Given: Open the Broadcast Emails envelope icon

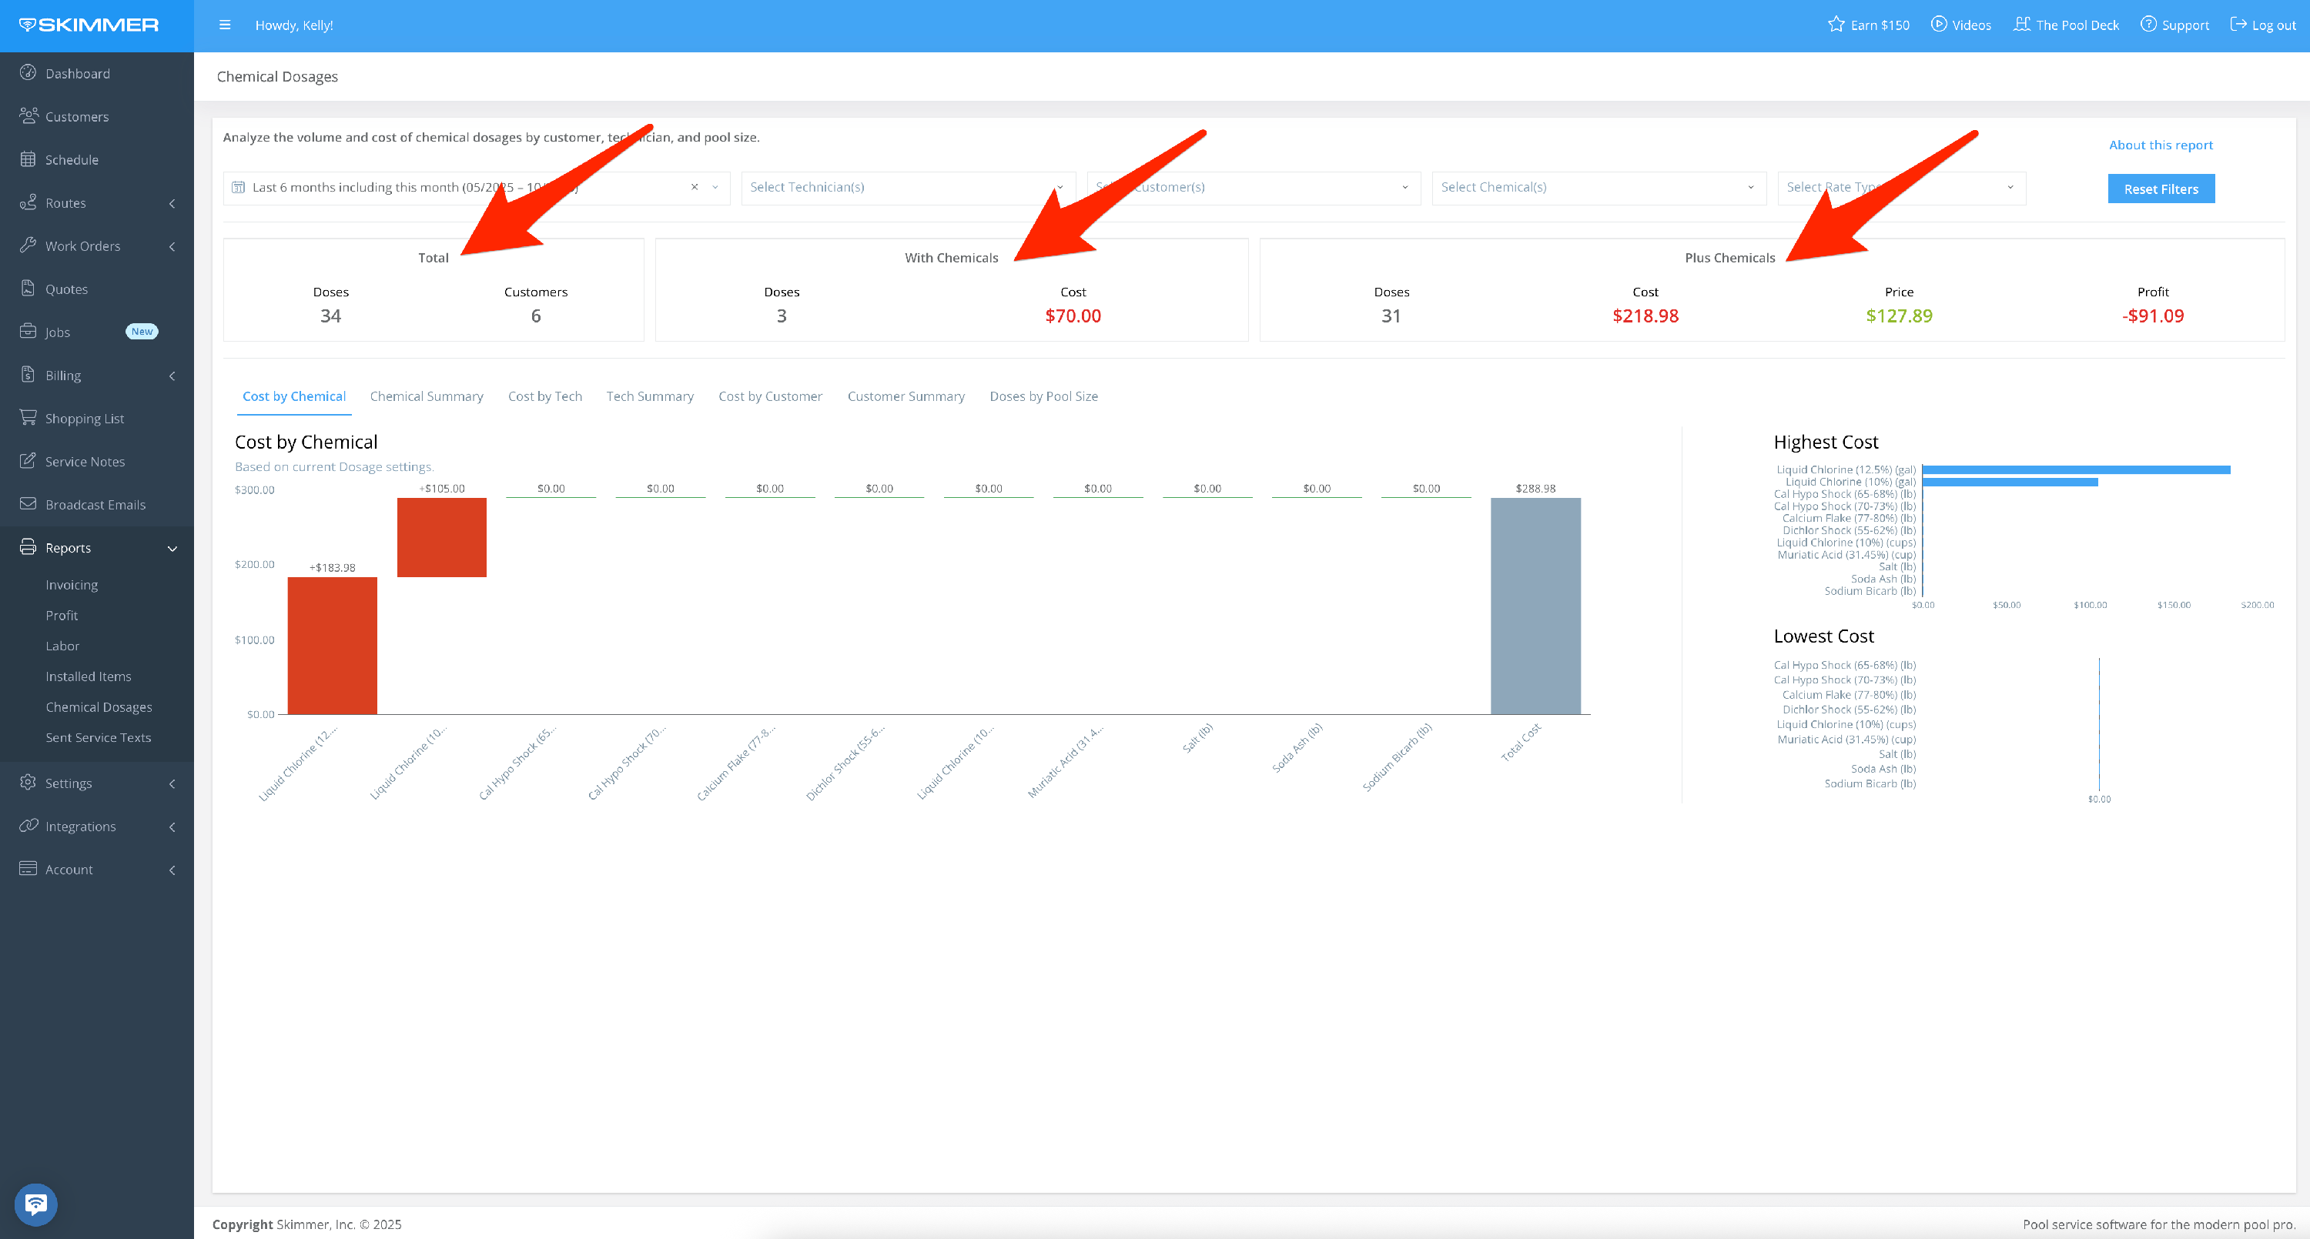Looking at the screenshot, I should pos(28,504).
